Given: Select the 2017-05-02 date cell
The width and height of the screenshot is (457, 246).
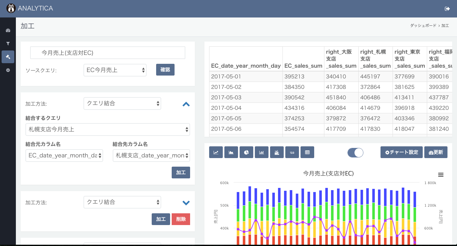Looking at the screenshot, I should [x=246, y=87].
